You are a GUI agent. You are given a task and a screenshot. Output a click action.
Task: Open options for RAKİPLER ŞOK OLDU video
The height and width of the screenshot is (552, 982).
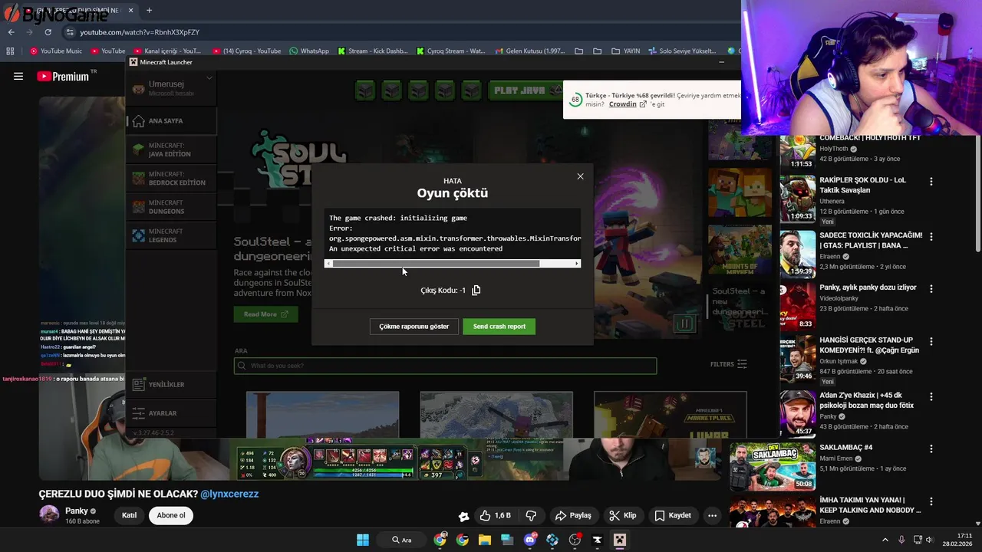click(931, 182)
